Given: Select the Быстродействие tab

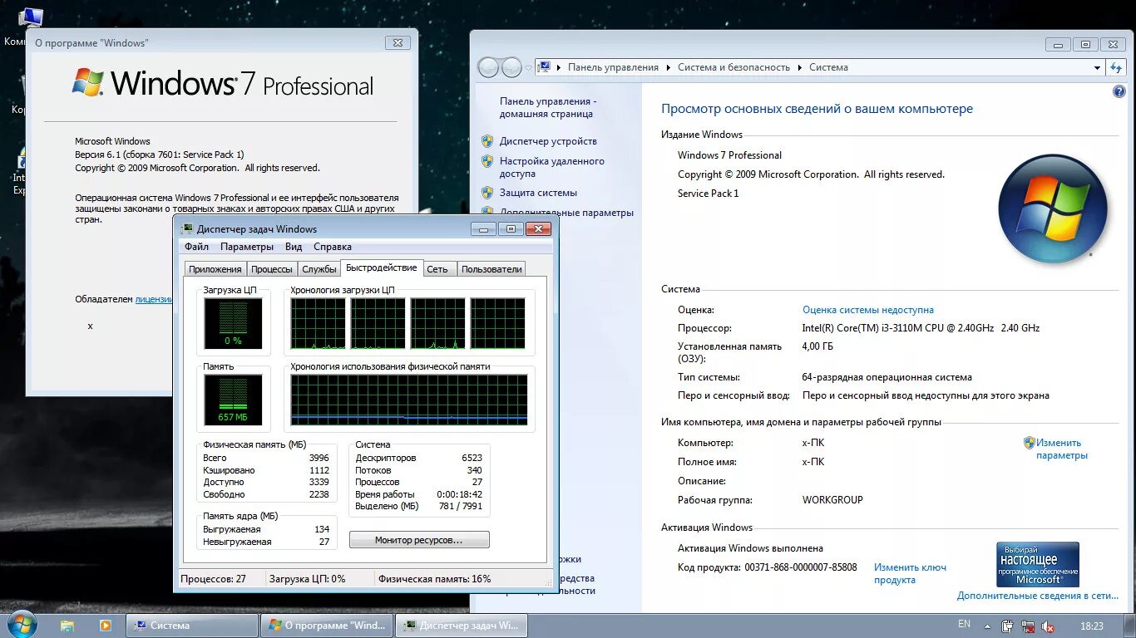Looking at the screenshot, I should coord(382,267).
